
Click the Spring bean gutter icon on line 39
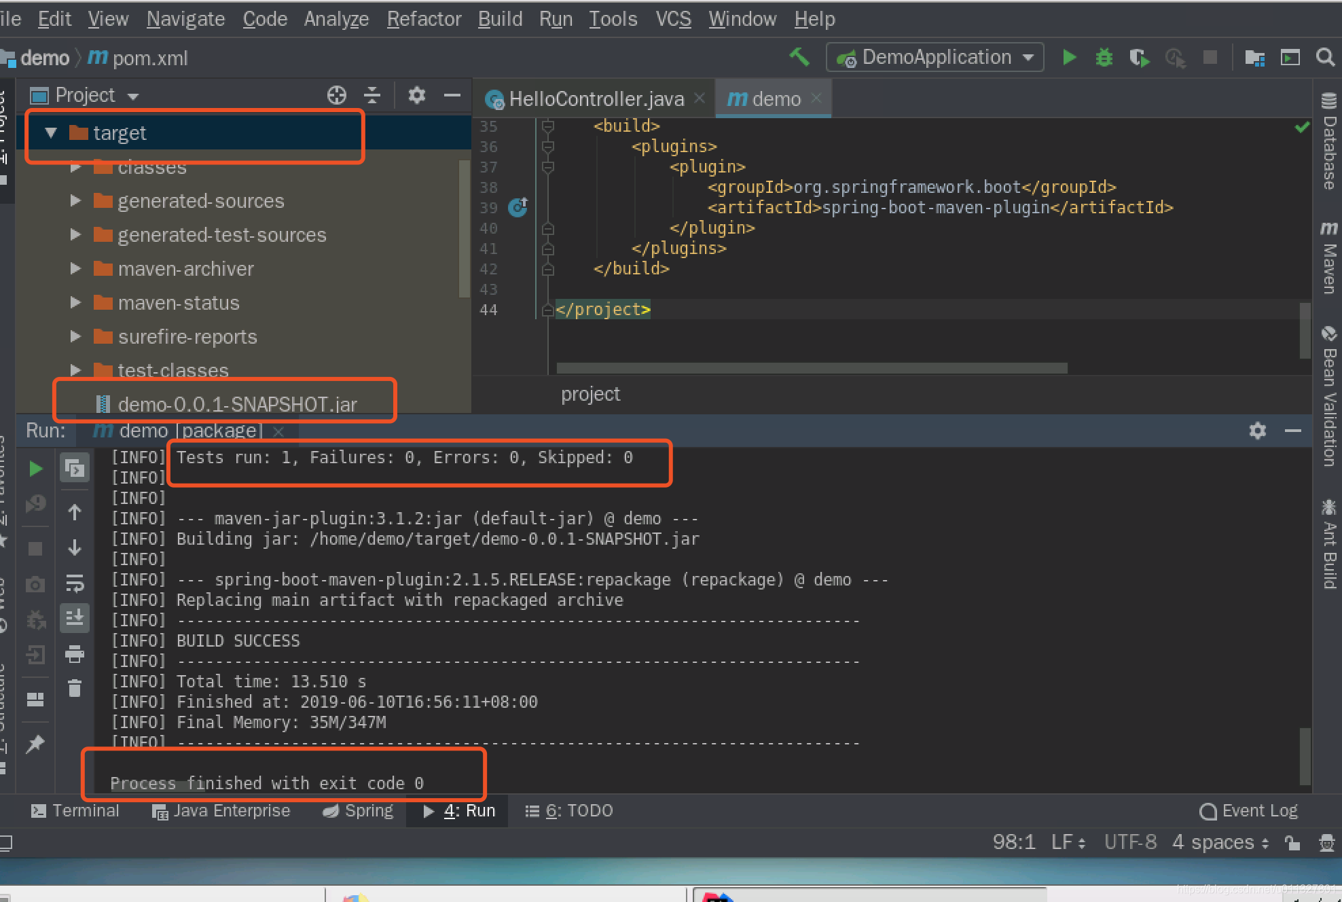coord(518,206)
